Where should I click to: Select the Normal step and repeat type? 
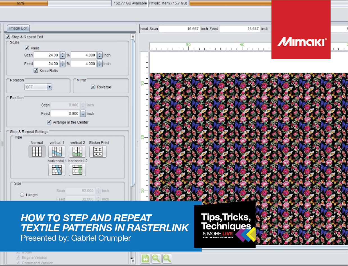pyautogui.click(x=37, y=152)
